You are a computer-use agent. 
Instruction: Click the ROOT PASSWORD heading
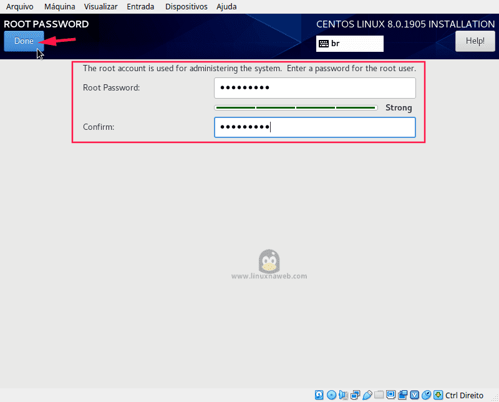(x=46, y=24)
